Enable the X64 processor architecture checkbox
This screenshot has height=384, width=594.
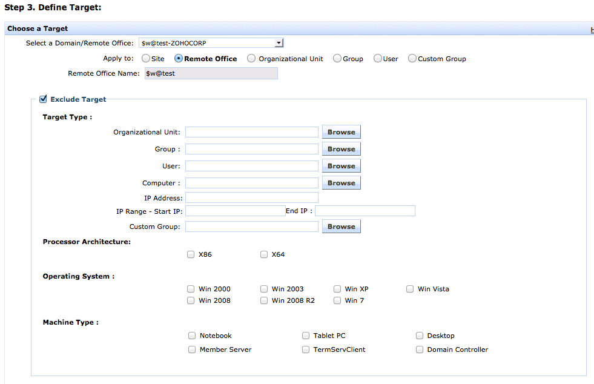(264, 254)
